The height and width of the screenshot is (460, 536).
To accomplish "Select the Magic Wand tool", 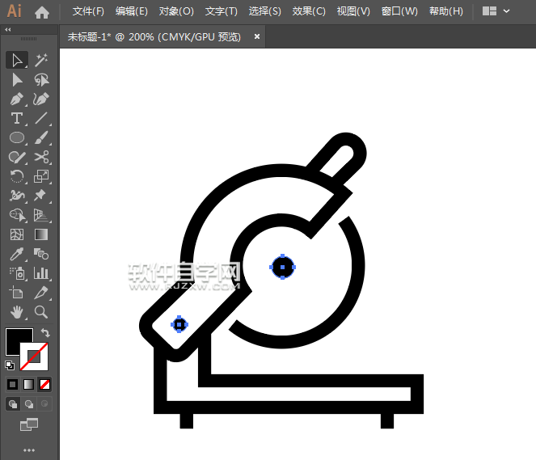I will click(x=41, y=60).
